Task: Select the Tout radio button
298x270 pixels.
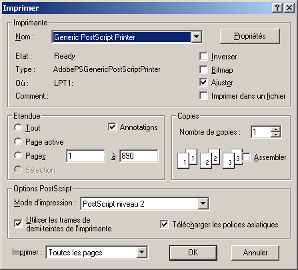Action: [18, 127]
